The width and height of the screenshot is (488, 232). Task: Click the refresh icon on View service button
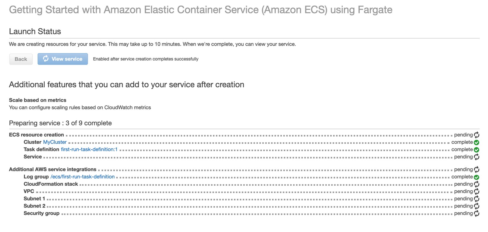pyautogui.click(x=46, y=59)
